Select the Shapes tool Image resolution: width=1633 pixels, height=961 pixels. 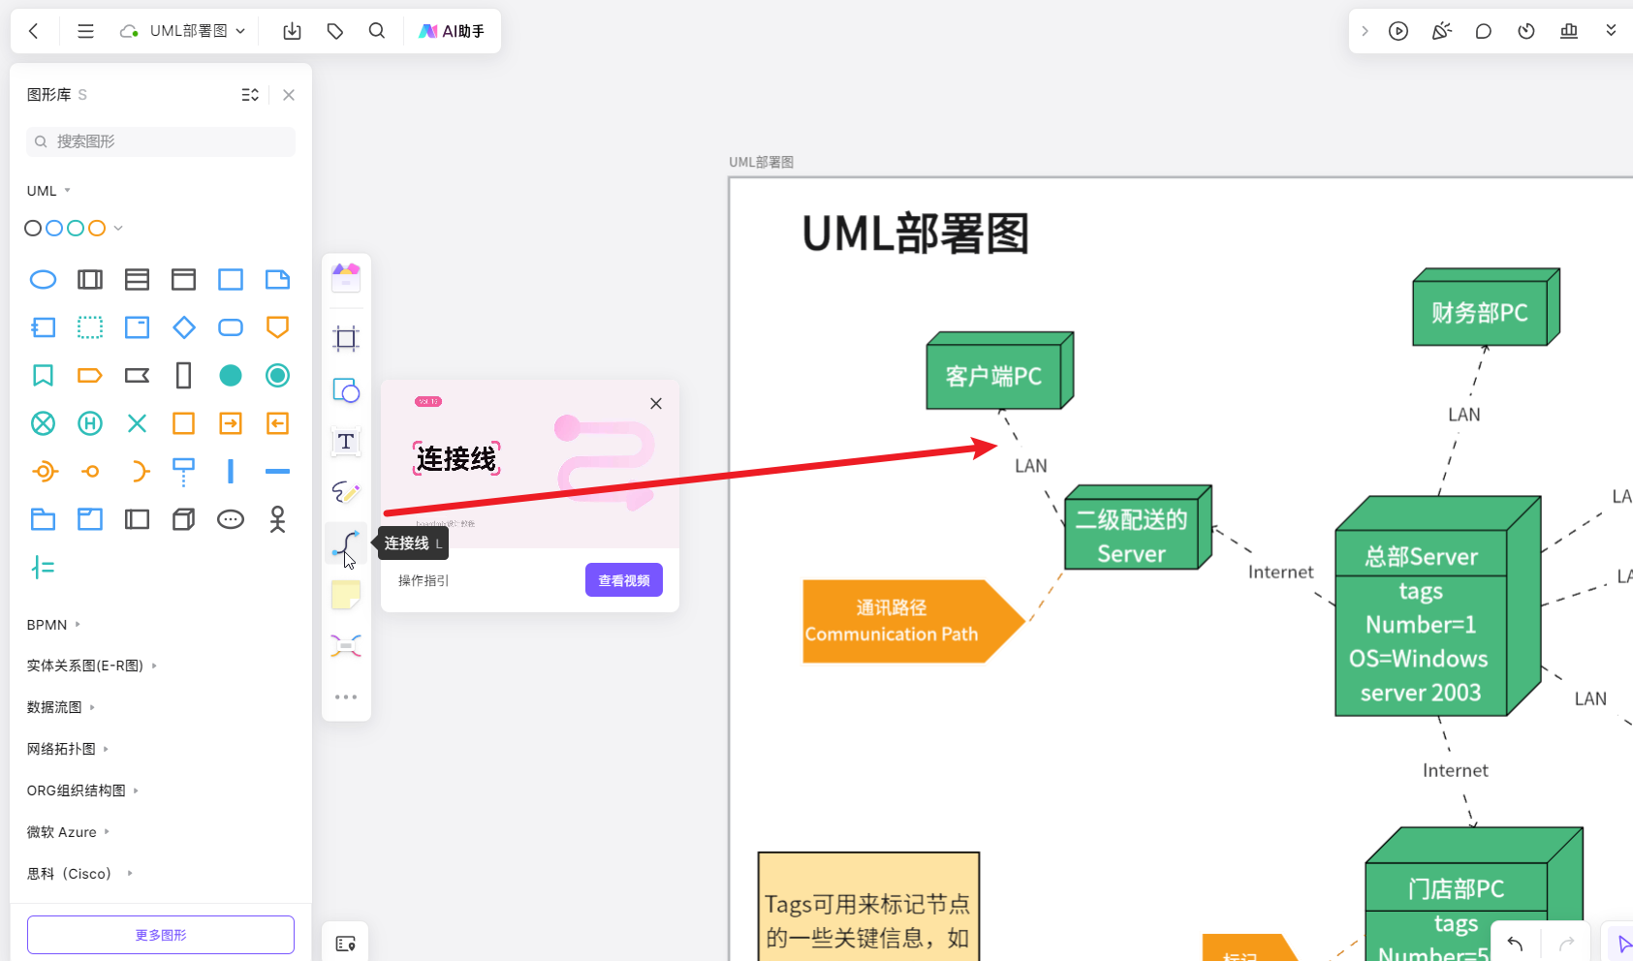click(346, 391)
